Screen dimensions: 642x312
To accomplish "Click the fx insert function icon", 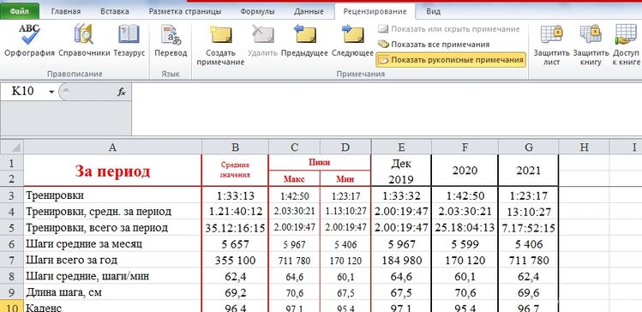I will point(121,92).
